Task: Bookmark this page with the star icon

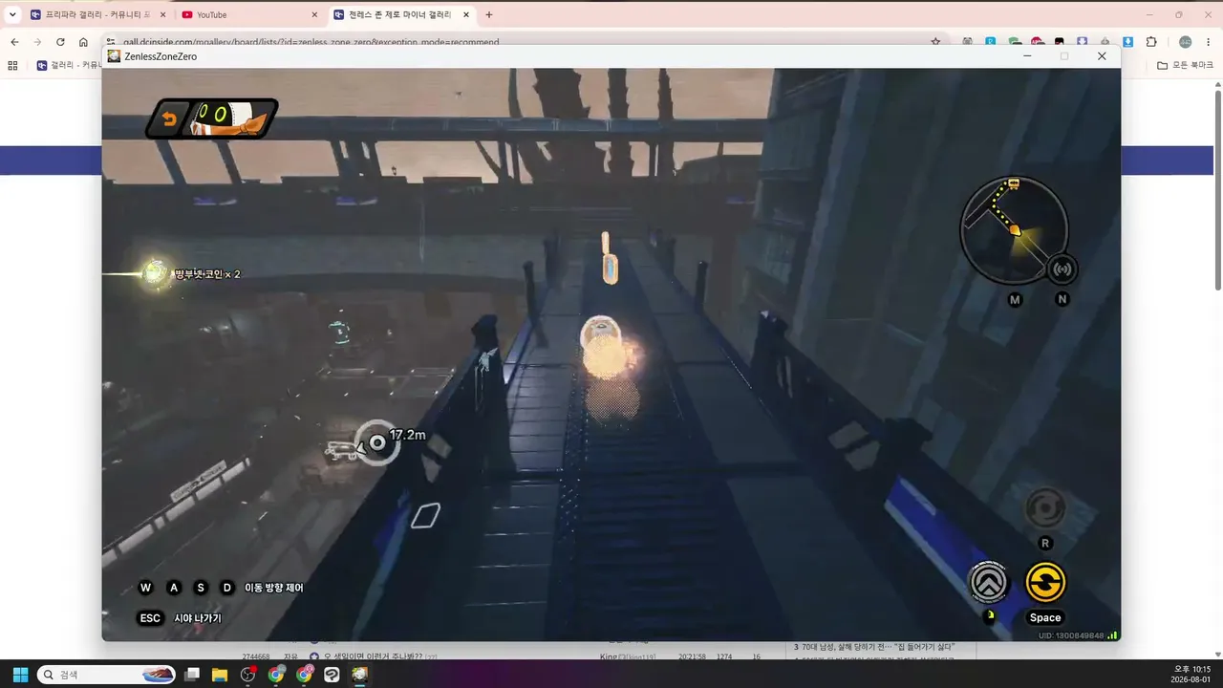Action: click(x=936, y=42)
